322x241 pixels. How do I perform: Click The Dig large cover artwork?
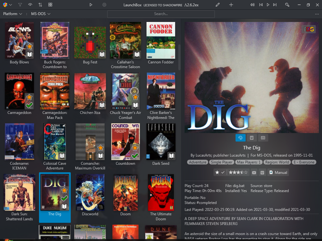point(252,78)
